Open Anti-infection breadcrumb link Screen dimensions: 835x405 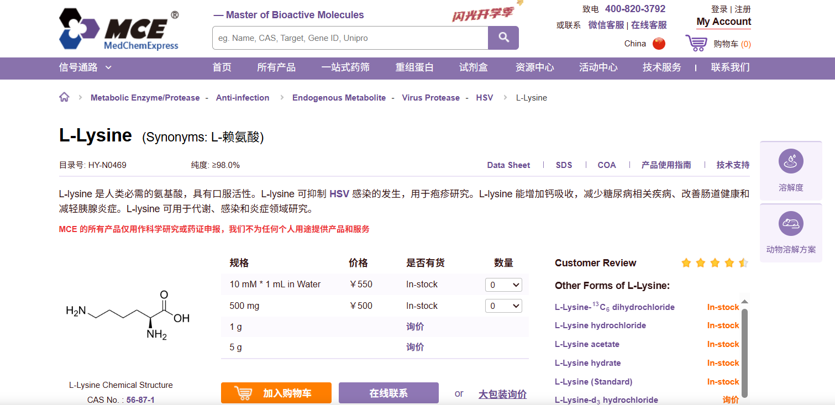[243, 98]
